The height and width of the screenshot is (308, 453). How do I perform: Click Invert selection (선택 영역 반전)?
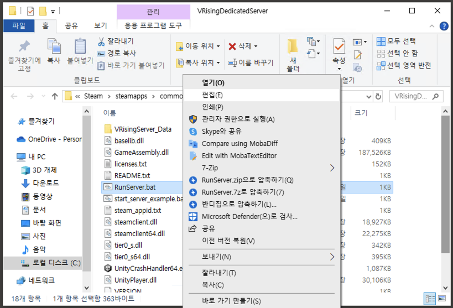click(x=404, y=66)
